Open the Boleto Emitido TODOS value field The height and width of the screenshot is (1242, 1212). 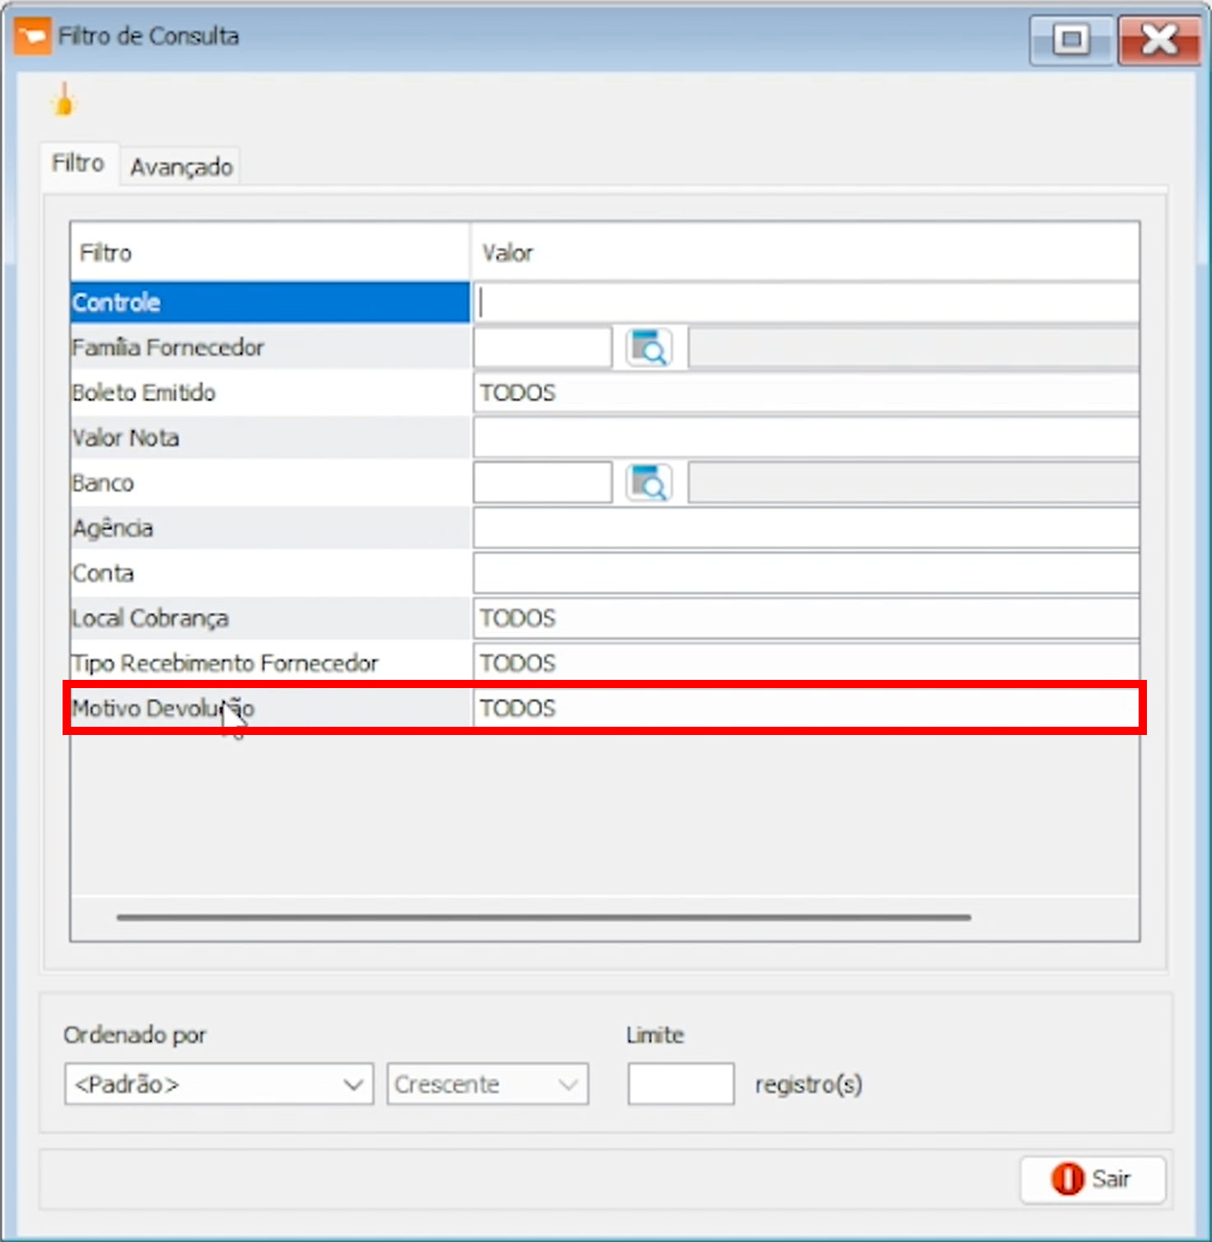click(805, 393)
